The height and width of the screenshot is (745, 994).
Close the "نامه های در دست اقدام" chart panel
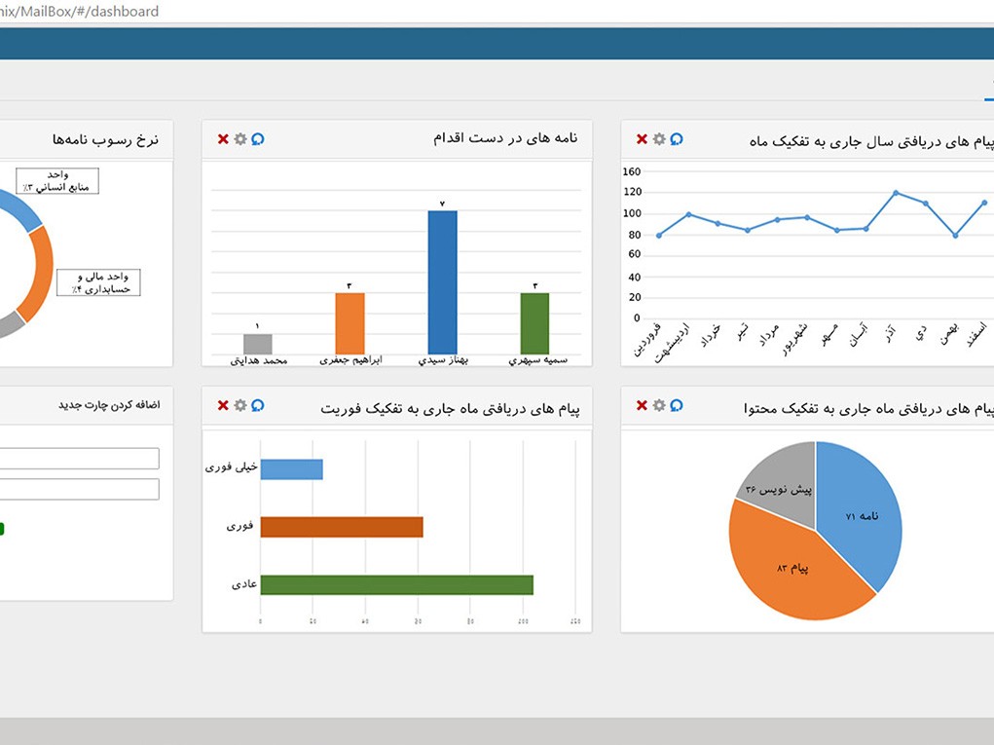(223, 139)
